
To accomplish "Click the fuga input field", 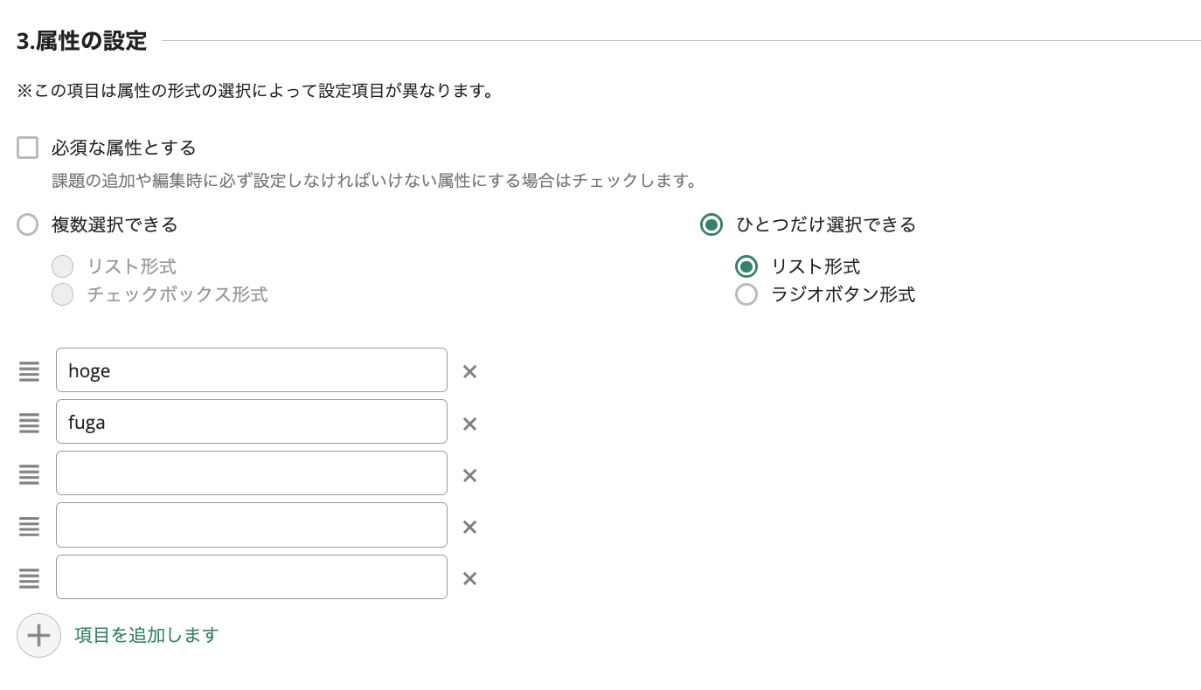I will [x=251, y=422].
